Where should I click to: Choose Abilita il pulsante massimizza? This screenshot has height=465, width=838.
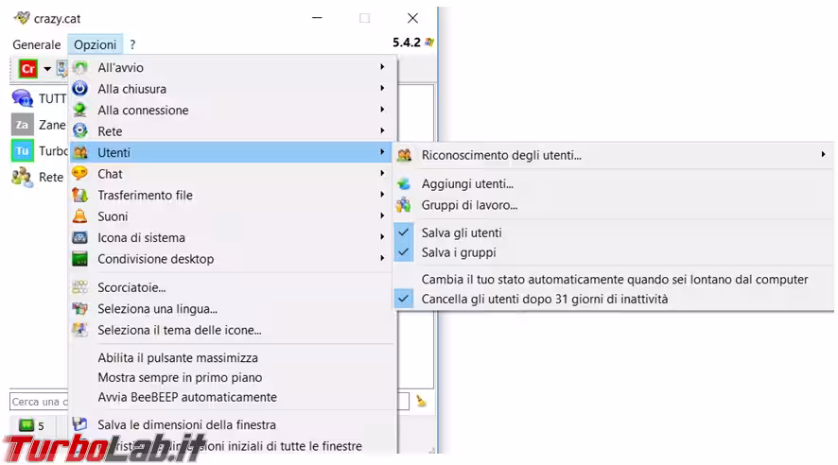tap(178, 358)
